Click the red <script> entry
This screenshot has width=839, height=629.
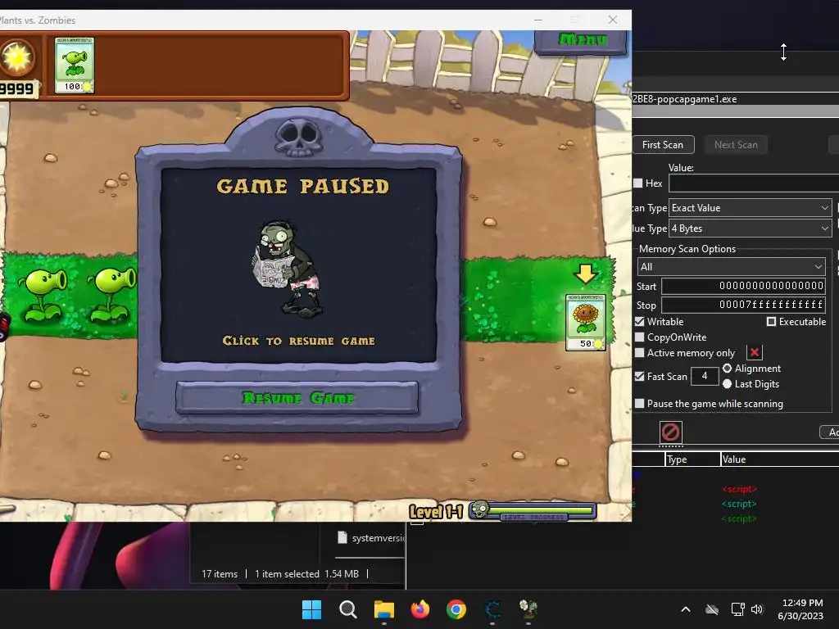point(739,489)
